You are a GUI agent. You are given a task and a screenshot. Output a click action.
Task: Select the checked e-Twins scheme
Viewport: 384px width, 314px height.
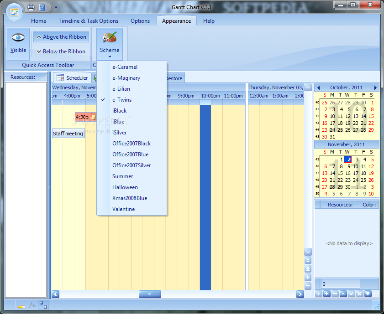coord(132,100)
